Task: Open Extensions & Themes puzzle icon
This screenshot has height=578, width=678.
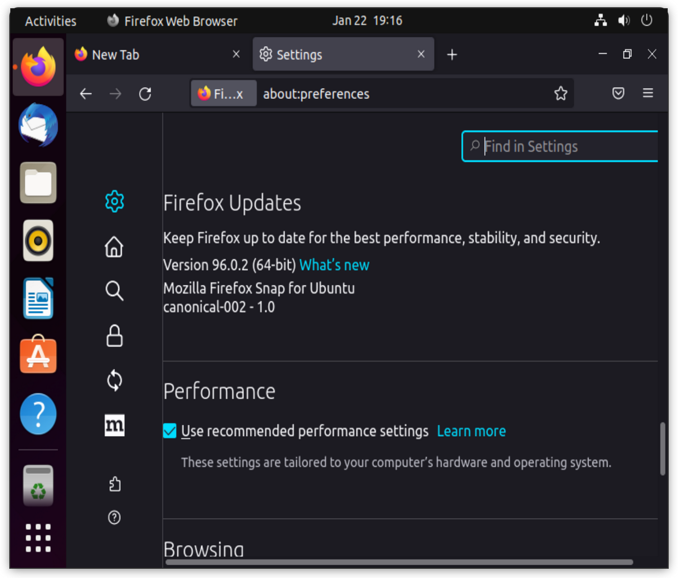Action: pyautogui.click(x=114, y=484)
